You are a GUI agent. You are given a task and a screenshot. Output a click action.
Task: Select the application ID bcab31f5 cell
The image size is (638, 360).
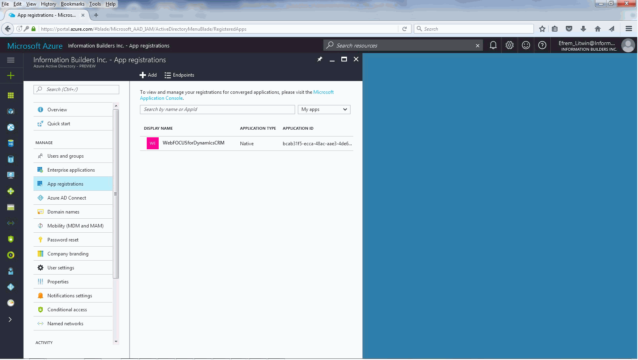(x=317, y=144)
